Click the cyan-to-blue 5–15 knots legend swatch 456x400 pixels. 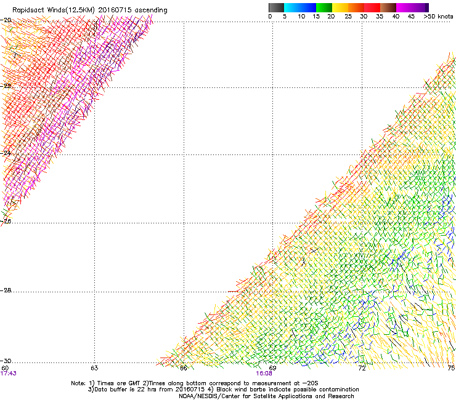point(300,7)
